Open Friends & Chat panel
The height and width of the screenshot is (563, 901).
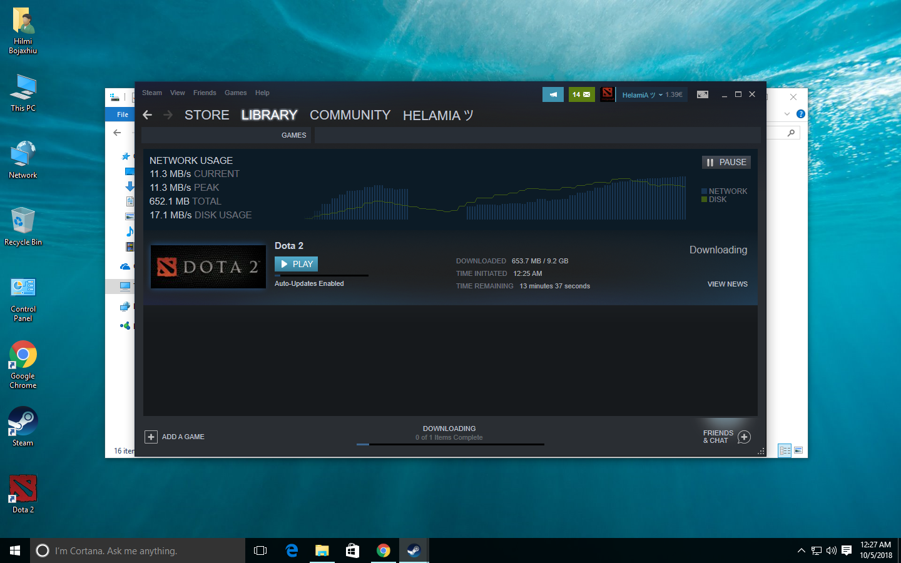point(726,437)
